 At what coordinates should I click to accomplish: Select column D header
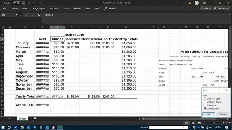(58, 27)
